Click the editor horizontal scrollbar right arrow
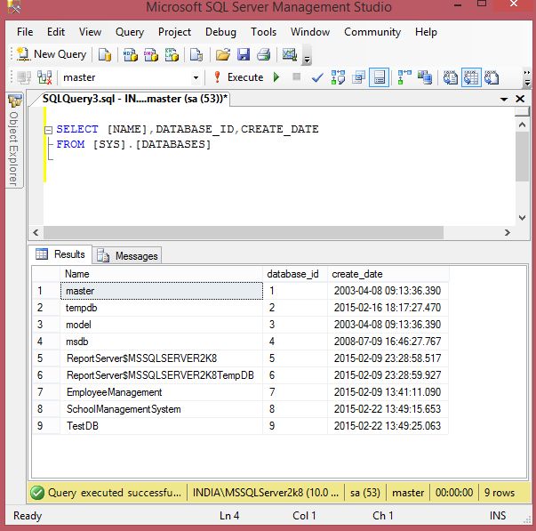The image size is (536, 531). pos(508,233)
